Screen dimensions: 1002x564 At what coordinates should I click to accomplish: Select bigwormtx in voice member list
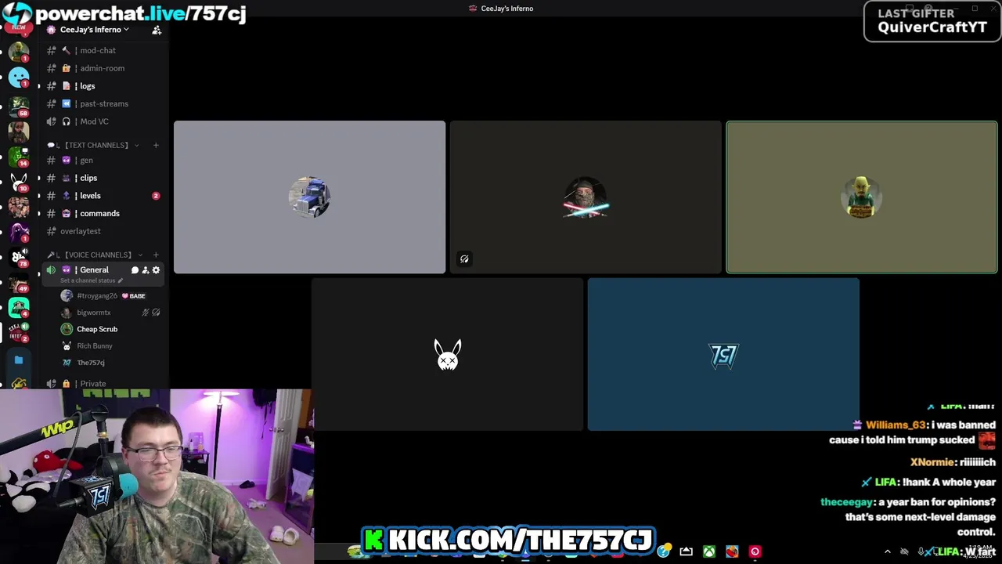[x=110, y=313]
